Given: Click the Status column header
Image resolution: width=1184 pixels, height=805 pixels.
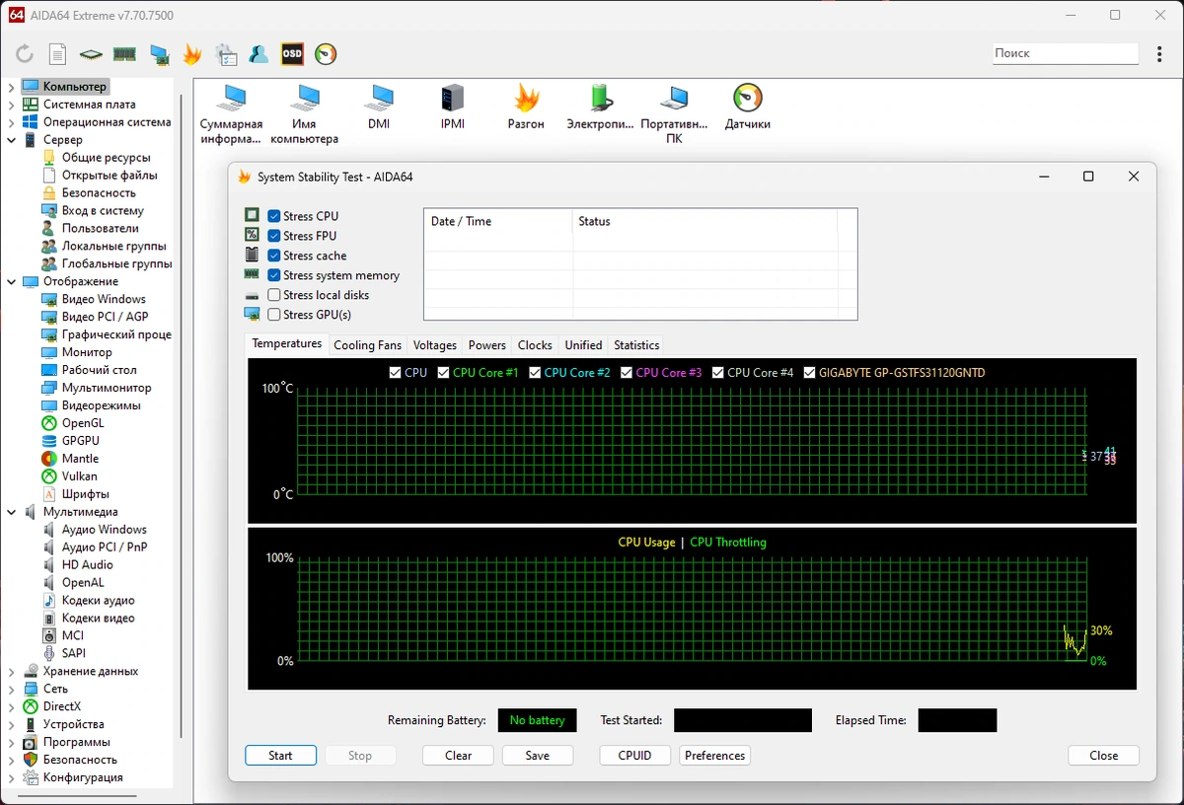Looking at the screenshot, I should 704,222.
